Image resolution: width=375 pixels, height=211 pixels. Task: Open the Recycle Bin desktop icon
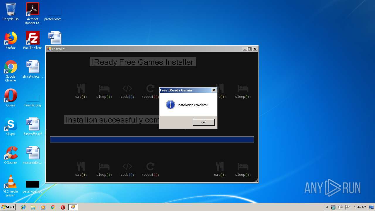coord(11,12)
